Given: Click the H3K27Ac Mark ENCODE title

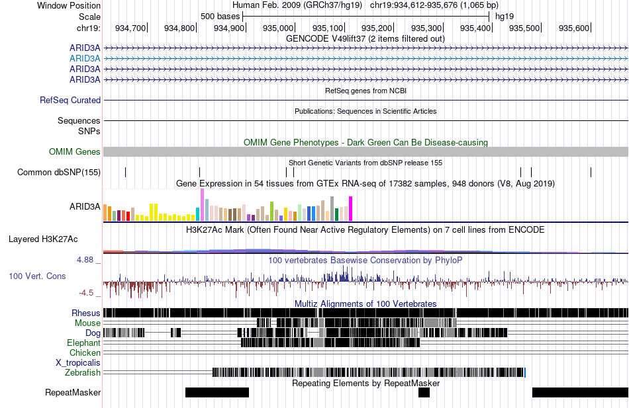Looking at the screenshot, I should [x=365, y=230].
